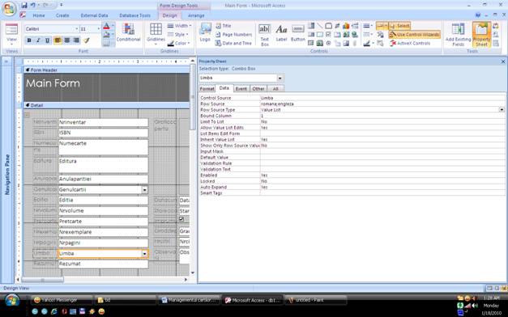This screenshot has width=508, height=317.
Task: Select the Line control tool
Action: (320, 26)
